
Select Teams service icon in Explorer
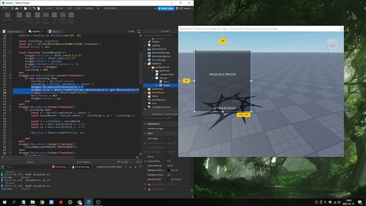click(x=149, y=96)
